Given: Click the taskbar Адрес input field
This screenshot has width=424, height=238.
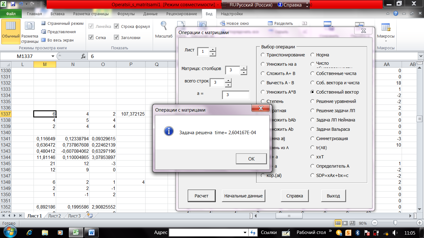Looking at the screenshot, I should tap(206, 232).
